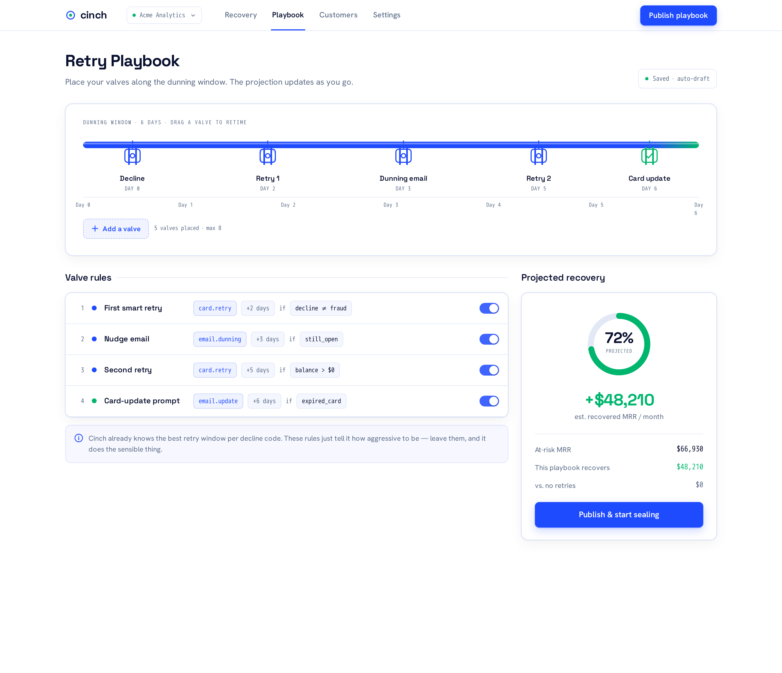
Task: Turn off the Nudge email rule toggle
Action: point(489,339)
